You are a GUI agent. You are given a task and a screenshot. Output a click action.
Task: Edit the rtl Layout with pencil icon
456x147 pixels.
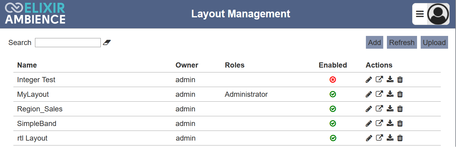point(369,138)
